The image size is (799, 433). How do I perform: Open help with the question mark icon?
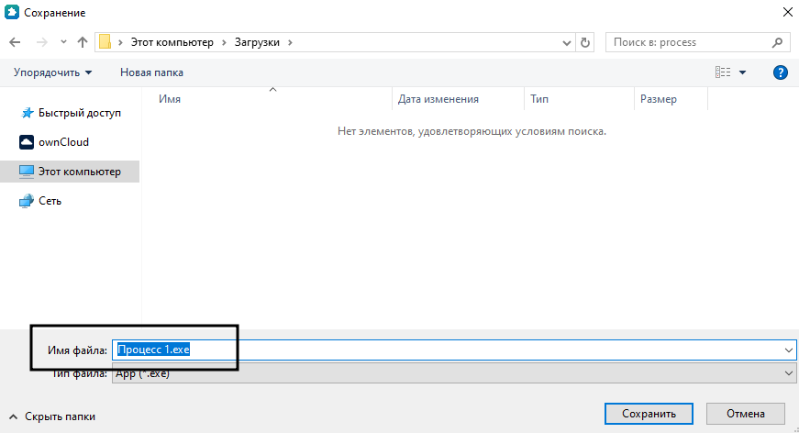click(x=780, y=72)
